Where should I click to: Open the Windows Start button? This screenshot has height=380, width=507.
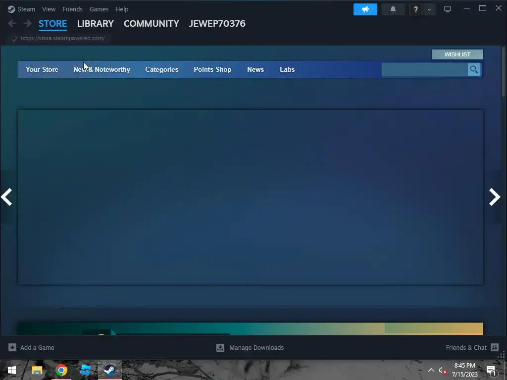[x=12, y=370]
